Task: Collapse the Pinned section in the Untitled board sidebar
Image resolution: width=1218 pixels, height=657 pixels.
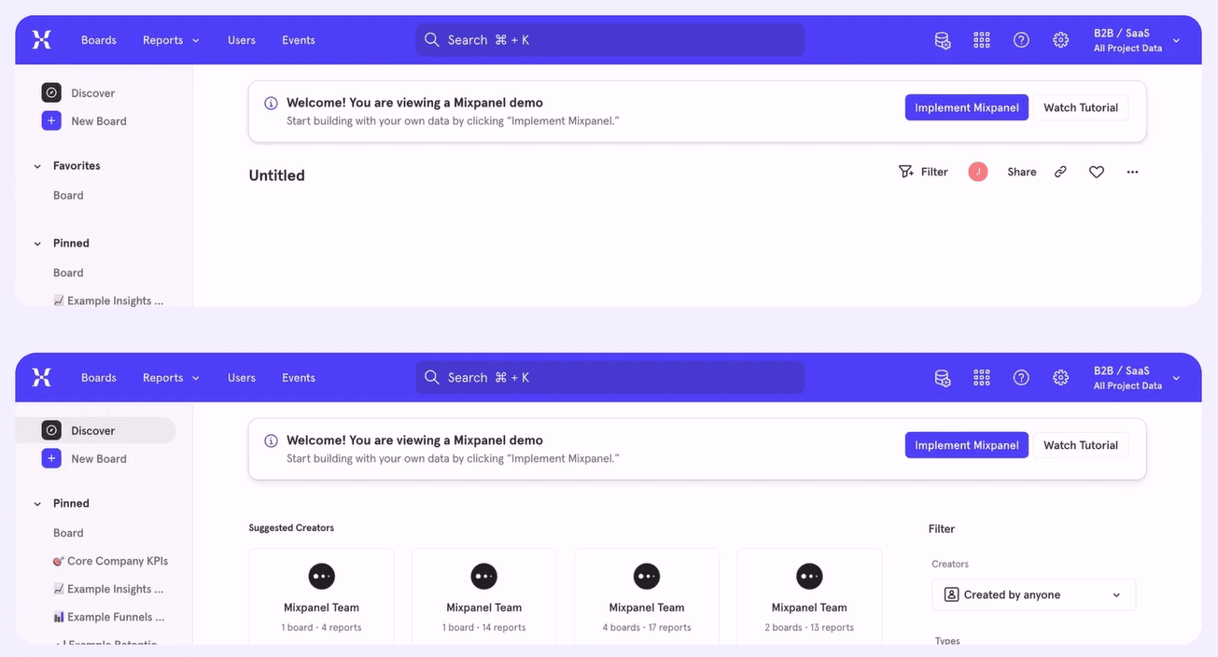Action: 37,244
